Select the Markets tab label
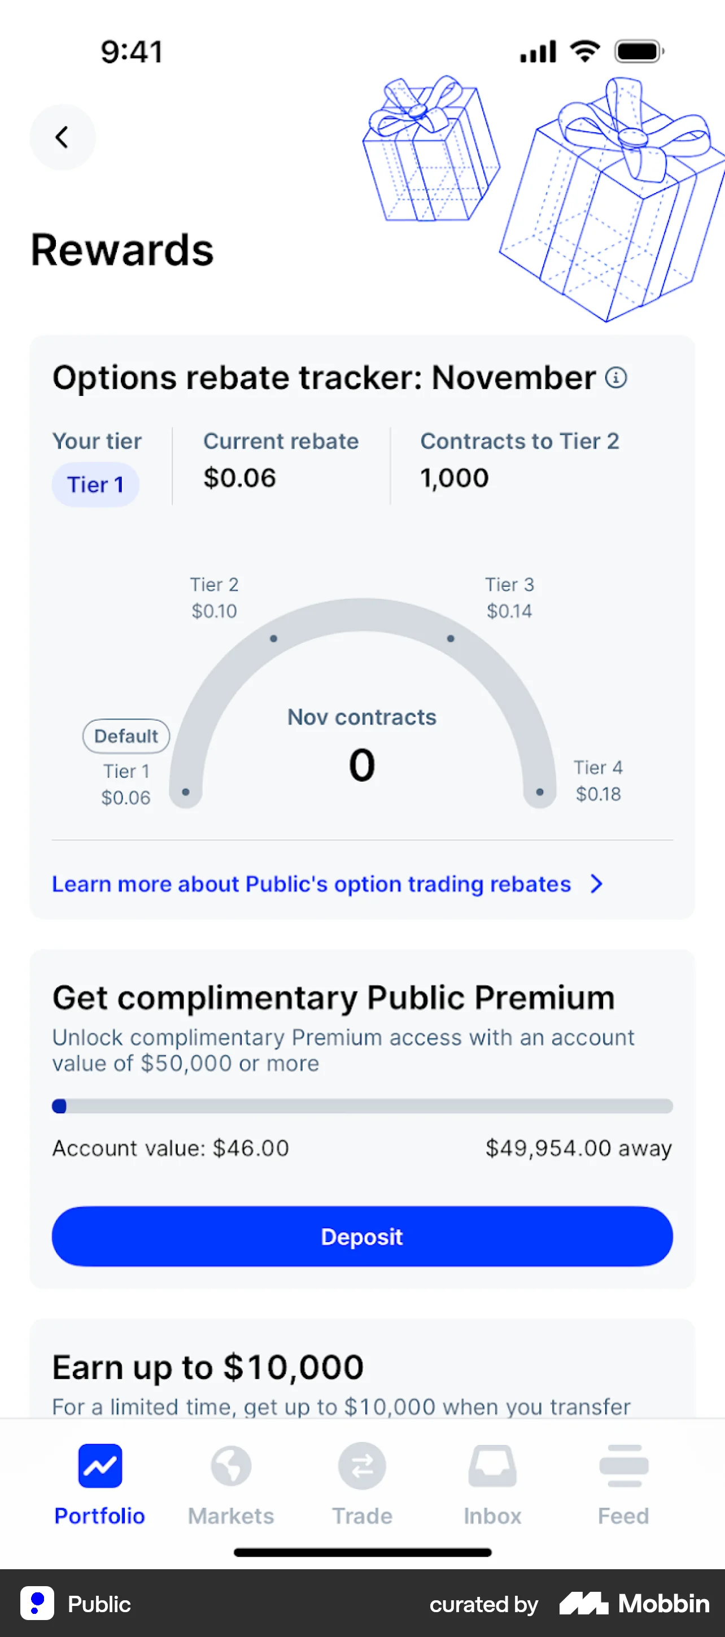Screen dimensions: 725x1637 (230, 1516)
